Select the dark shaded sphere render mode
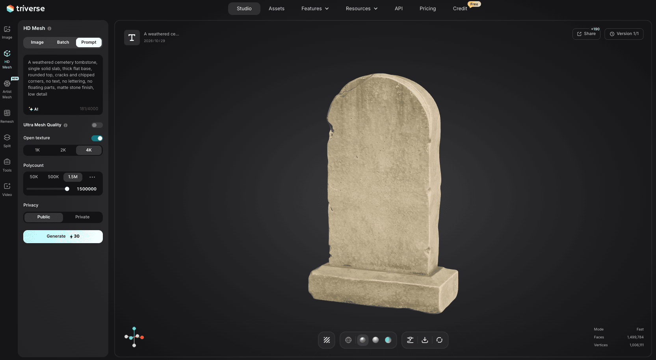Screen dimensions: 656x360 tap(362, 340)
